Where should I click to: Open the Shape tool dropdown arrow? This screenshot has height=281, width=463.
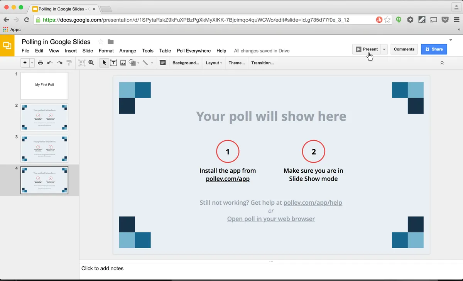138,63
